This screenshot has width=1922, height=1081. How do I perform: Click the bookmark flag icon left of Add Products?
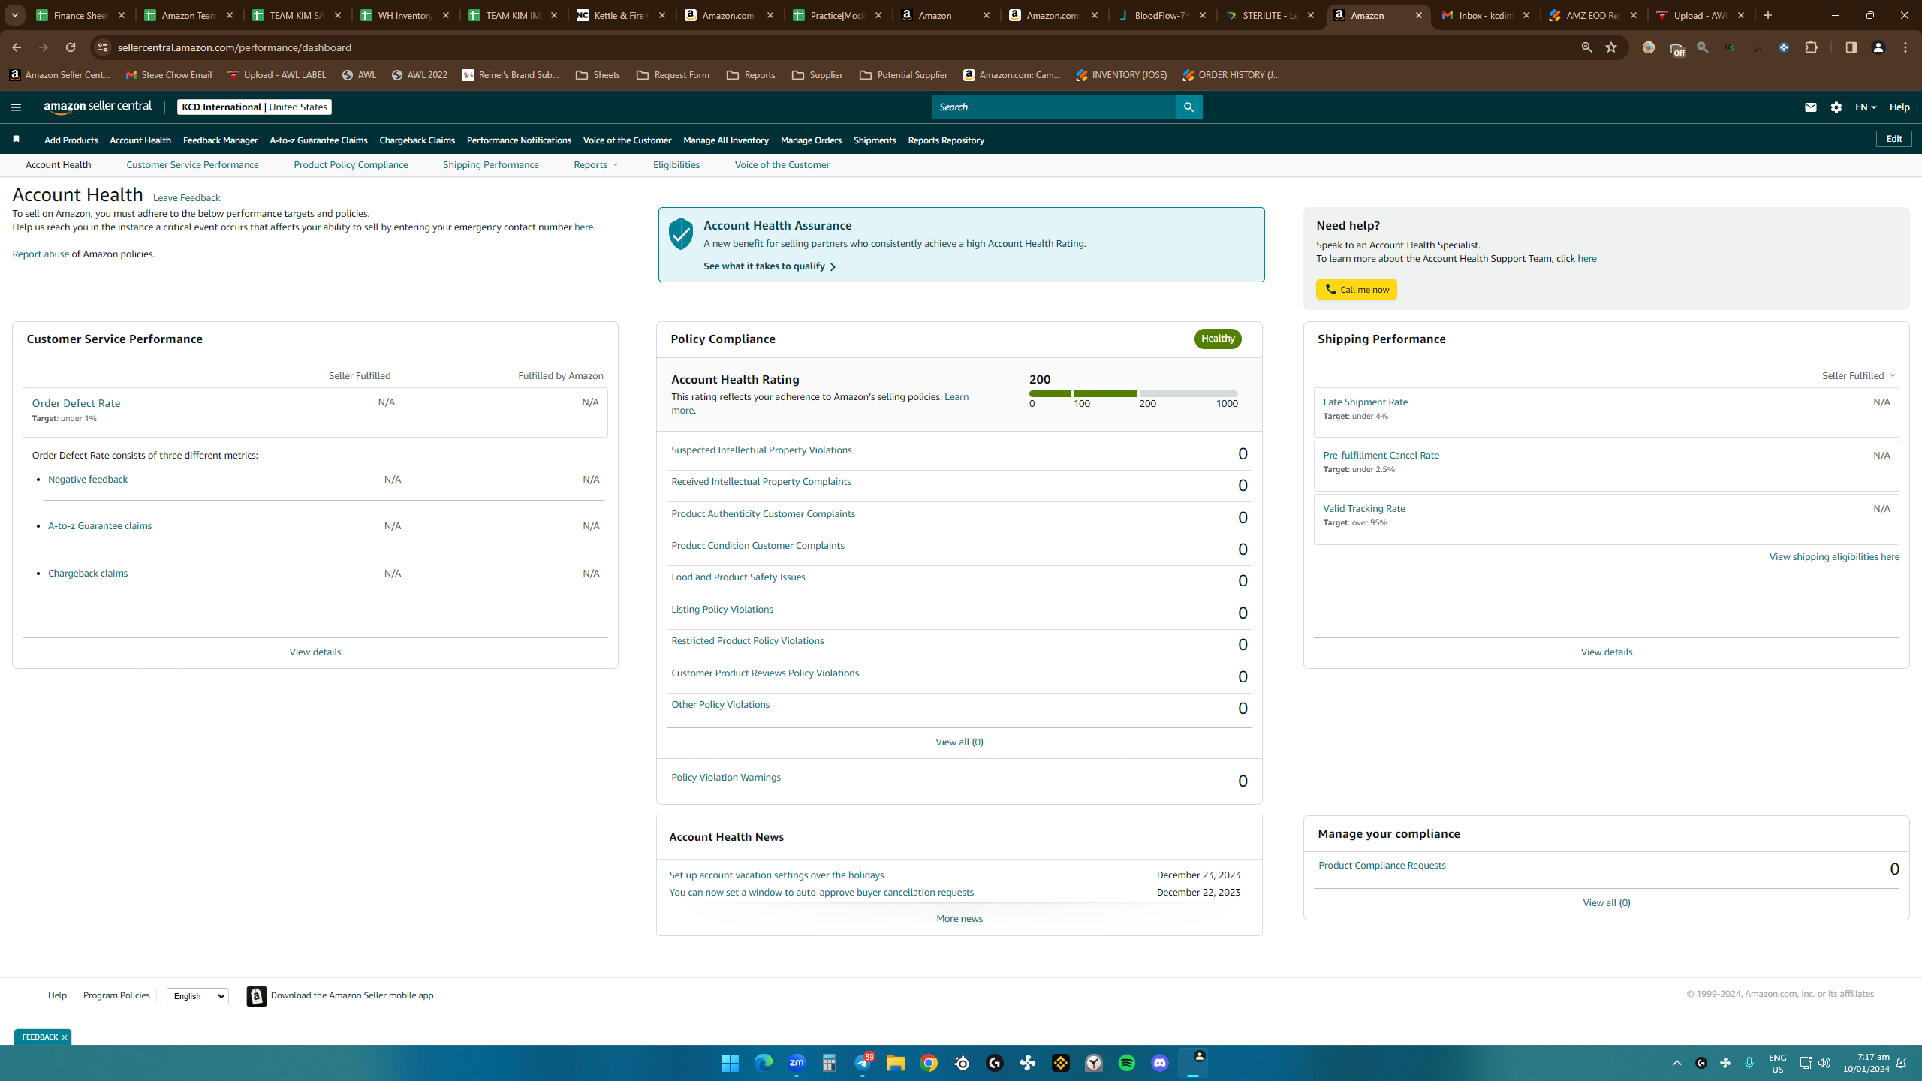[x=16, y=139]
